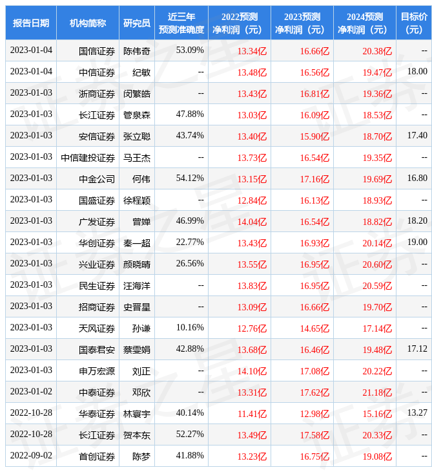Select researcher 汪海洋
Image resolution: width=432 pixels, height=472 pixels.
click(137, 286)
